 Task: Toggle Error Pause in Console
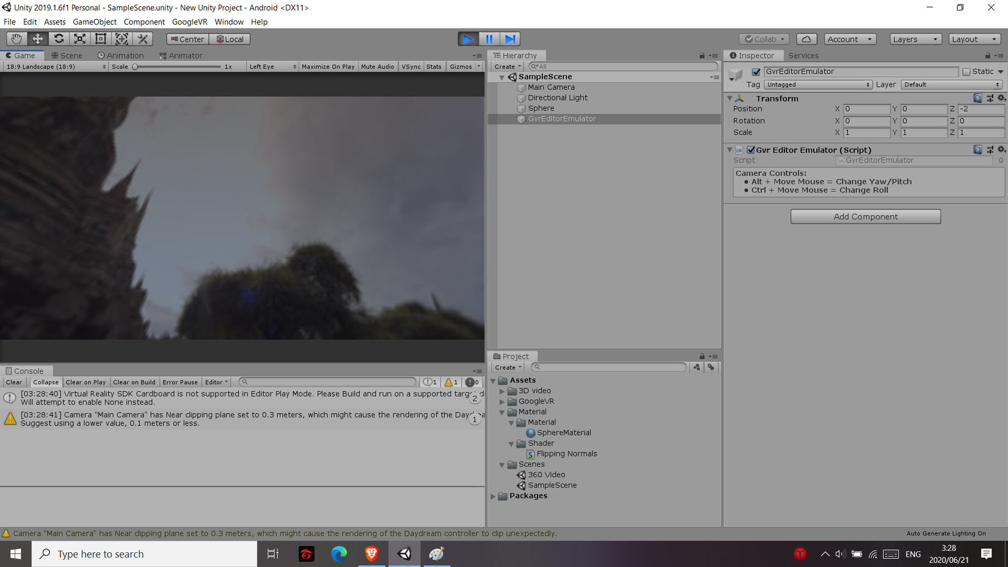tap(180, 382)
